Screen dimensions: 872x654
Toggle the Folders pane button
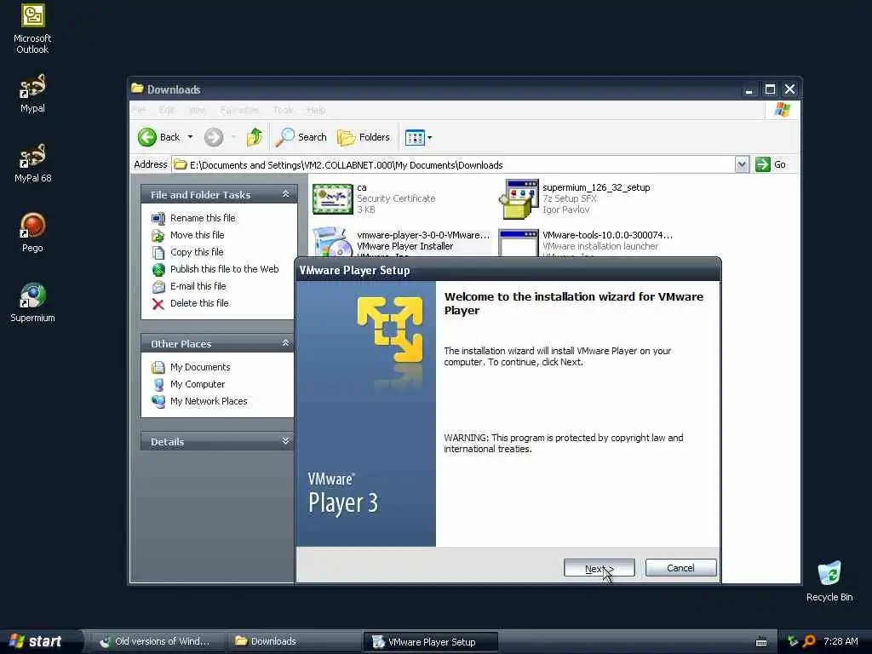(364, 137)
